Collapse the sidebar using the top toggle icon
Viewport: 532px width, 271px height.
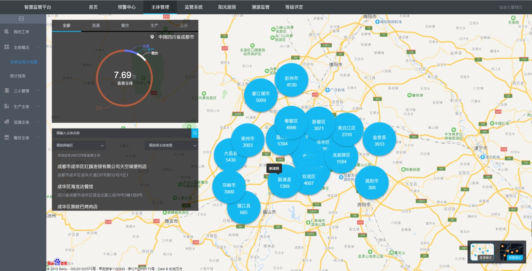21,19
